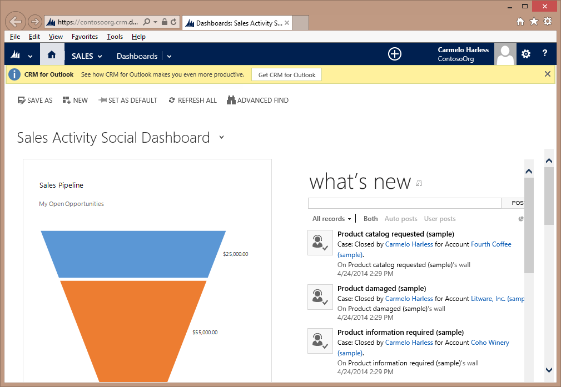Screen dimensions: 561x387
Task: Open the Sales Activity Social Dashboard selector
Action: 221,137
